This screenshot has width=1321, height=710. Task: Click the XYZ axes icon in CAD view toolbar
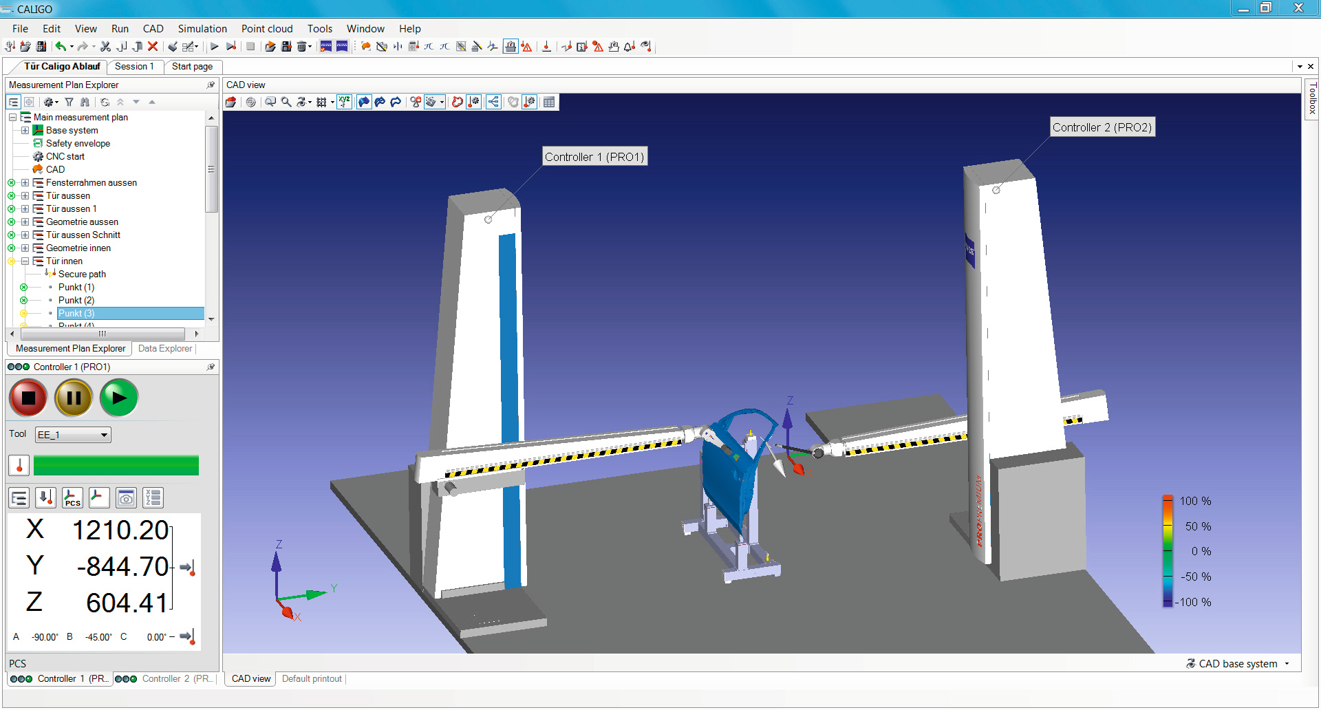(344, 102)
